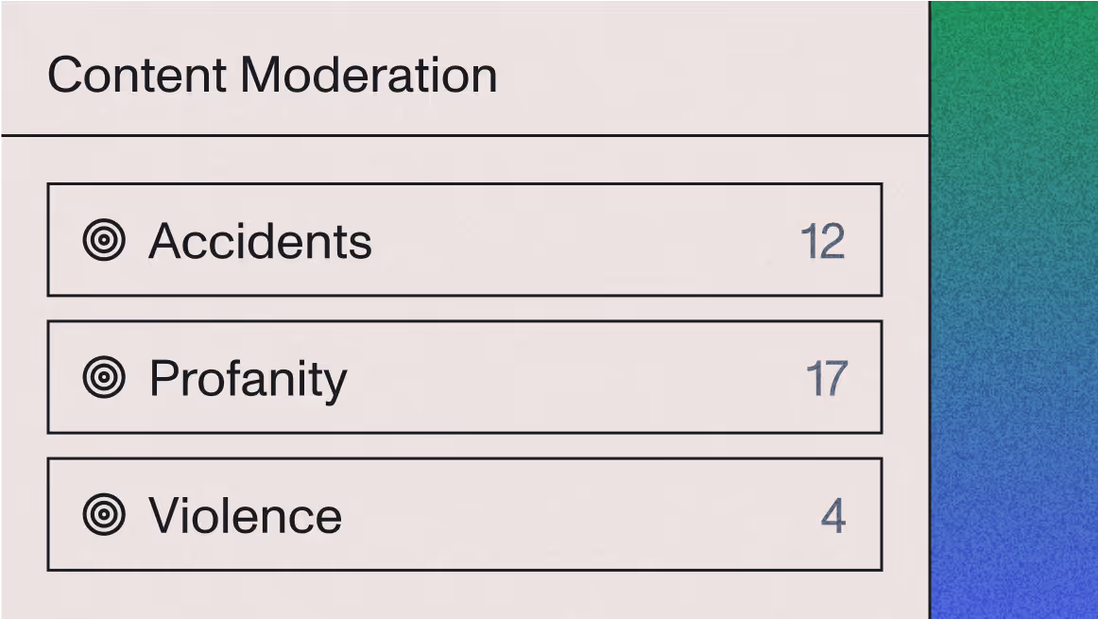Select the Profanity category label
Image resolution: width=1098 pixels, height=619 pixels.
pos(248,380)
